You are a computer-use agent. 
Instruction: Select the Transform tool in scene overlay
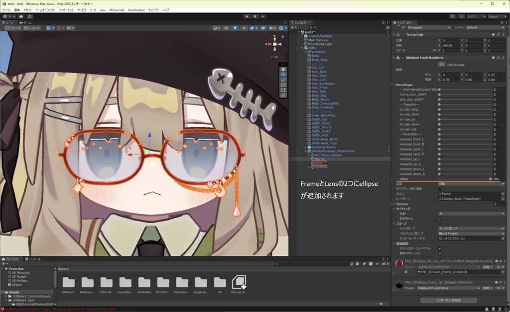click(x=283, y=95)
